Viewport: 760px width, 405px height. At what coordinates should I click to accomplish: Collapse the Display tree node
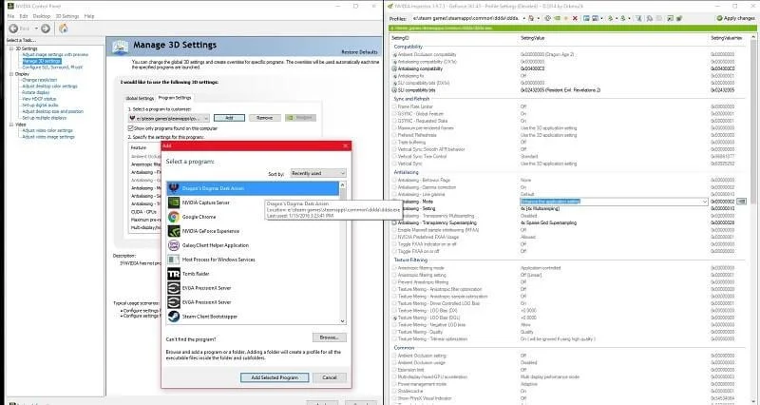(11, 74)
